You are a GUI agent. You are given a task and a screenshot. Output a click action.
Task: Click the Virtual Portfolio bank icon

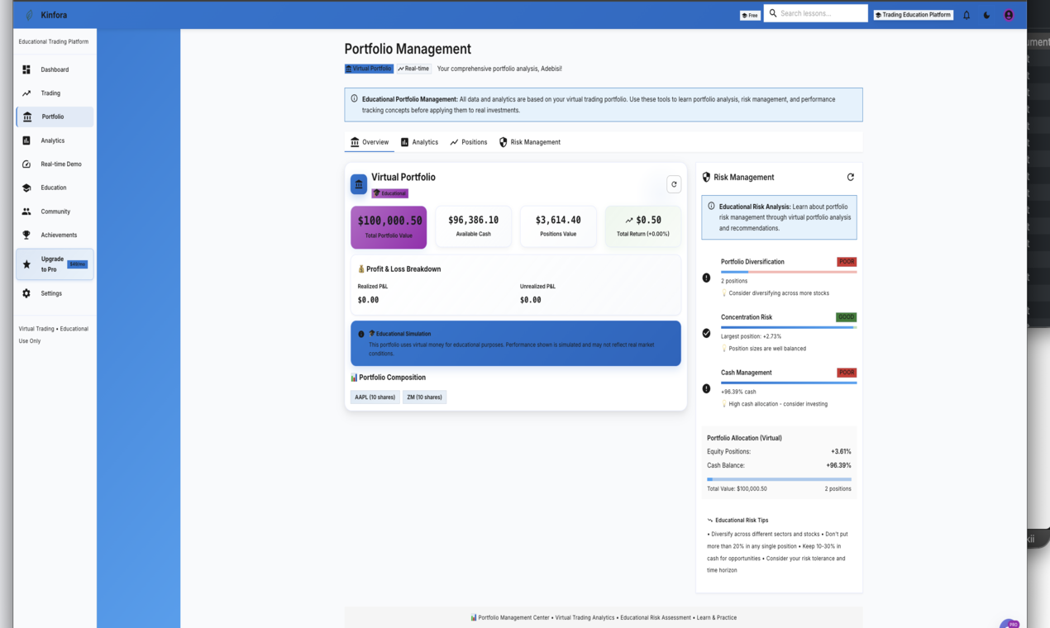(x=359, y=184)
